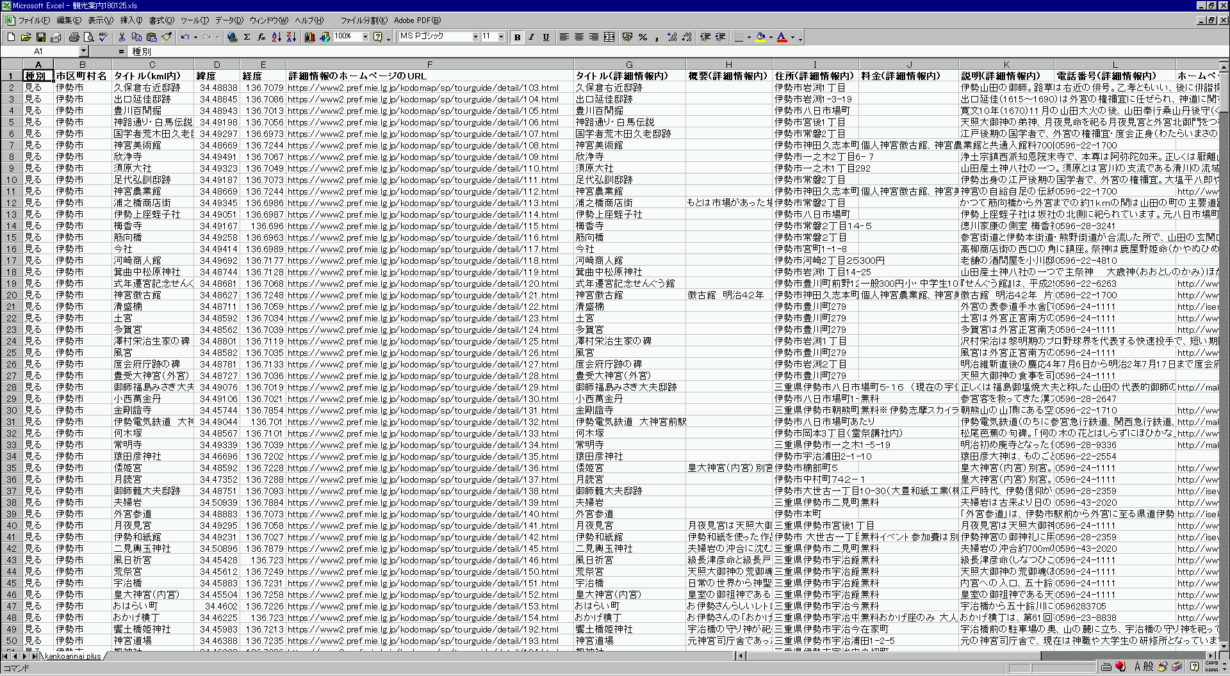Toggle bold formatting
Viewport: 1230px width, 676px height.
(x=517, y=37)
